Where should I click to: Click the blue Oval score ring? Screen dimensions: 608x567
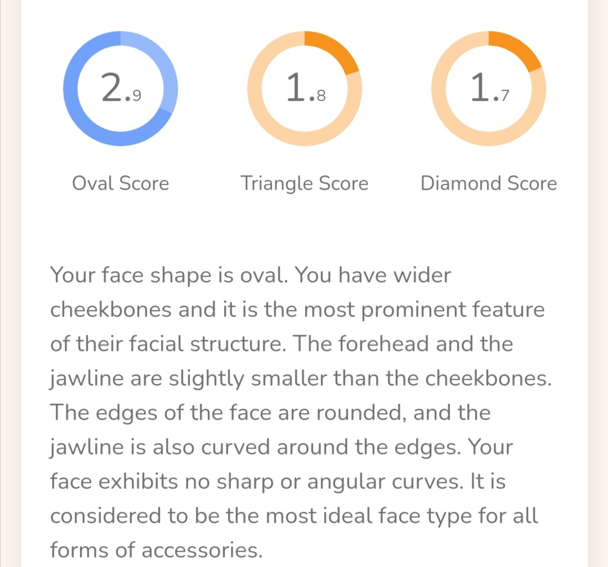point(120,88)
